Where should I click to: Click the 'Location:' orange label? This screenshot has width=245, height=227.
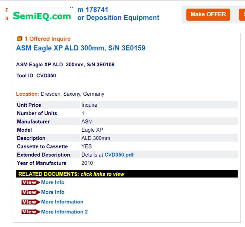pos(27,94)
